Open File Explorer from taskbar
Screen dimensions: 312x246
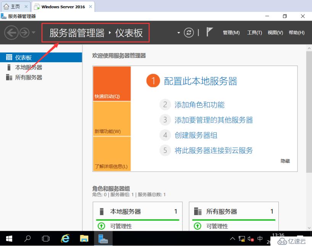click(84, 238)
